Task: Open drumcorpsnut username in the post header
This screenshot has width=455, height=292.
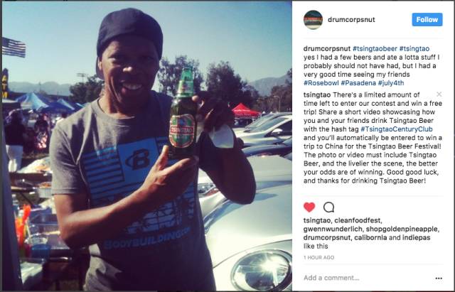Action: pyautogui.click(x=351, y=19)
